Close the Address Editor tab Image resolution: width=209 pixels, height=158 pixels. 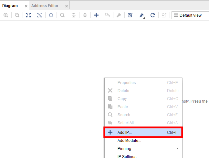[67, 6]
